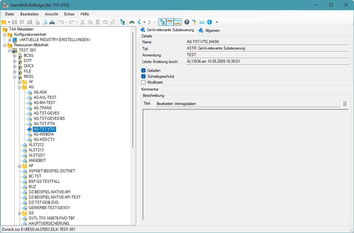
Task: Open the dropdown next to the folder icon
Action: pyautogui.click(x=9, y=22)
